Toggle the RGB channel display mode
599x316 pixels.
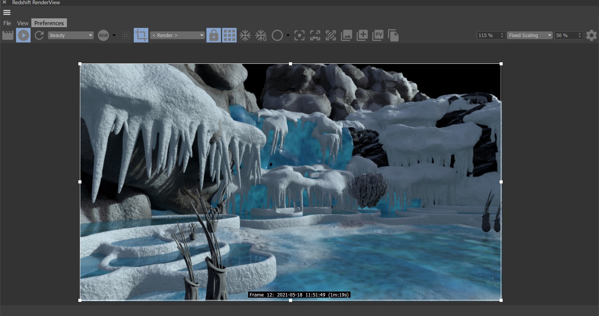[103, 35]
